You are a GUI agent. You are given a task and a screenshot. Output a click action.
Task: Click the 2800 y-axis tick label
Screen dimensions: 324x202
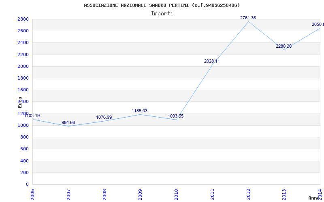[x=23, y=19]
